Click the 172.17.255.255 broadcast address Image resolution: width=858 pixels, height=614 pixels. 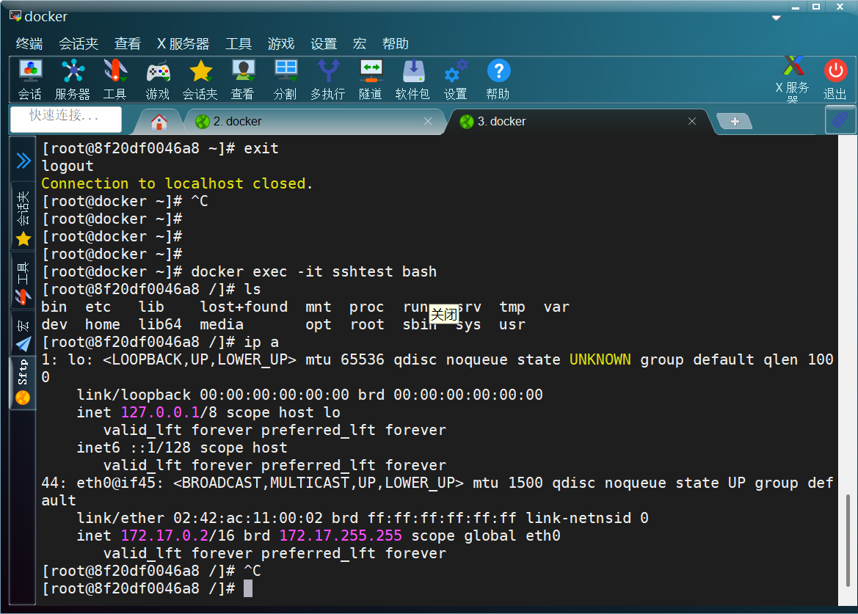pyautogui.click(x=341, y=536)
